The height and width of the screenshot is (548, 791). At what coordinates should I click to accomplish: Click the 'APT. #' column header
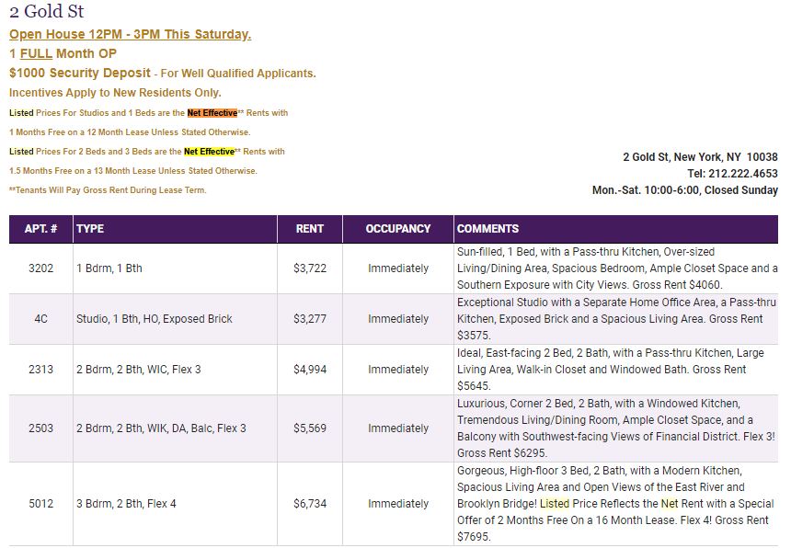pos(40,229)
